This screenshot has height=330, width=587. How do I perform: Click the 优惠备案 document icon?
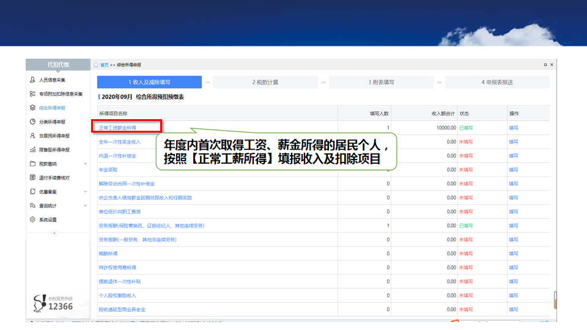coord(32,191)
